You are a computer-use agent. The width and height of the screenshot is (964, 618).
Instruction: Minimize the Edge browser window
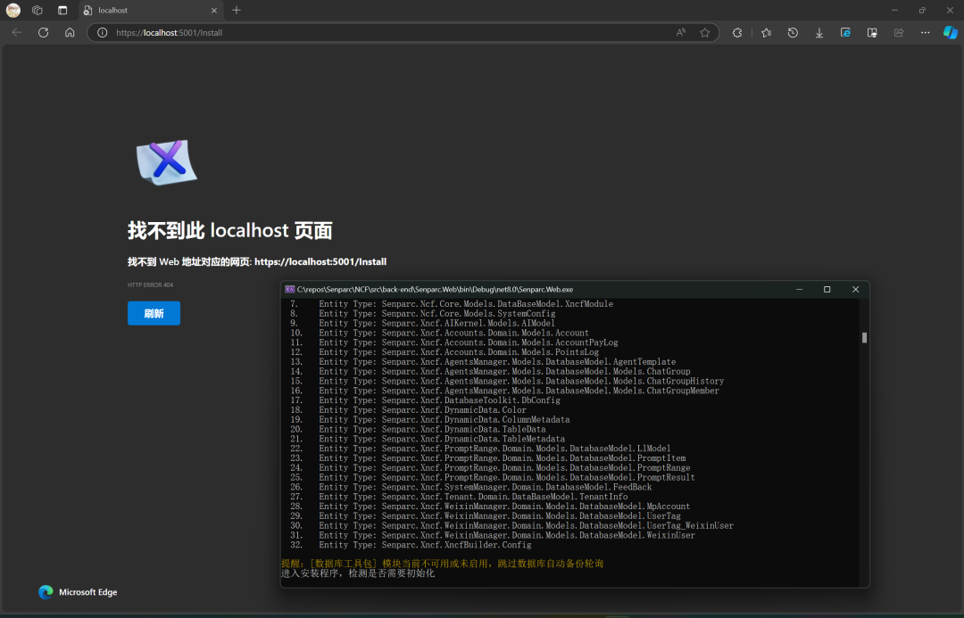point(894,11)
